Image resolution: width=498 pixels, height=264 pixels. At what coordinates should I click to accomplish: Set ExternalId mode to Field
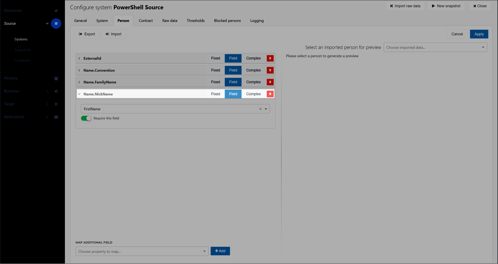click(233, 58)
